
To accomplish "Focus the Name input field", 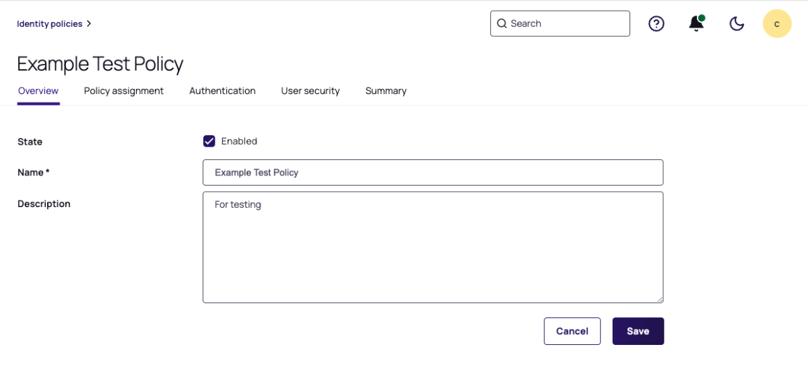I will click(x=432, y=172).
